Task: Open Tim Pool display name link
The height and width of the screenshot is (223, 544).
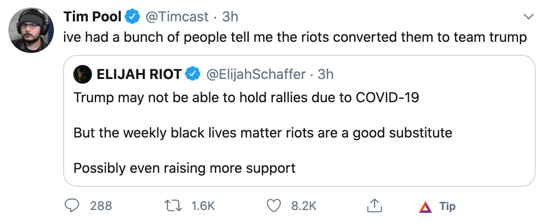Action: point(92,17)
